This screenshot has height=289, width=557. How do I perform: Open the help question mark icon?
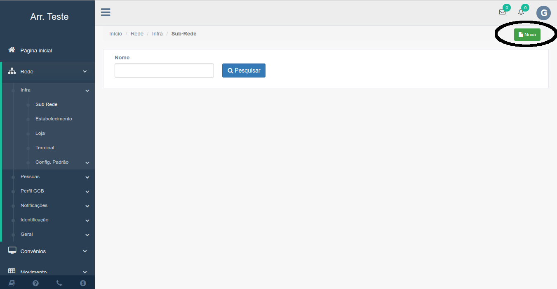[35, 283]
